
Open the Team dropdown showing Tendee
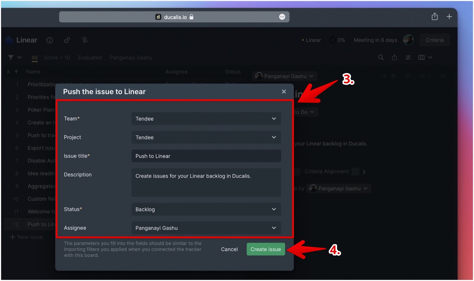pyautogui.click(x=206, y=119)
